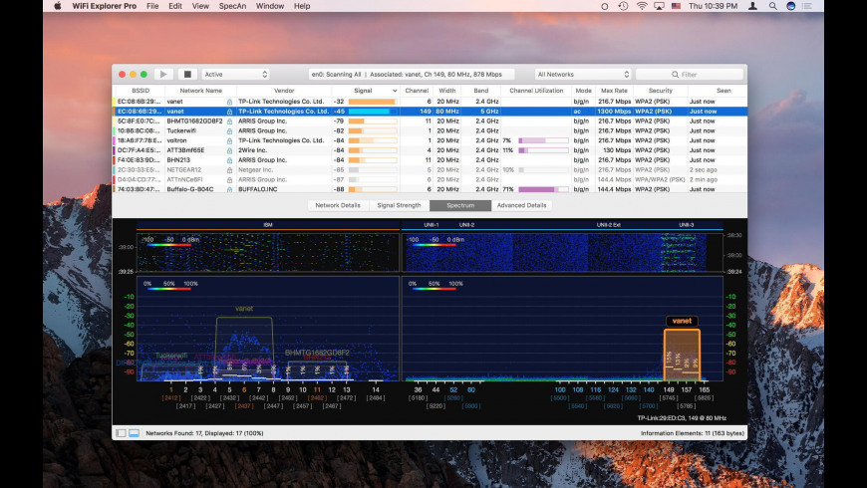Open the Active filter dropdown
This screenshot has height=488, width=867.
pos(235,74)
